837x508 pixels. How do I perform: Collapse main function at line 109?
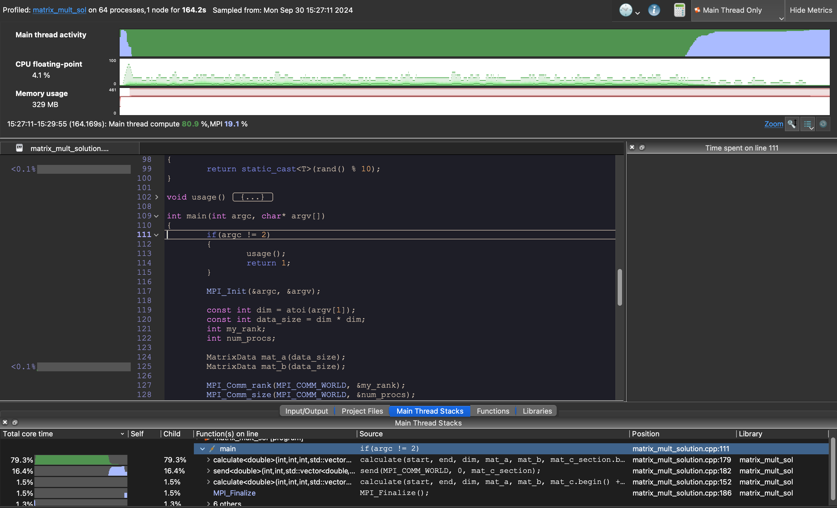click(x=156, y=216)
